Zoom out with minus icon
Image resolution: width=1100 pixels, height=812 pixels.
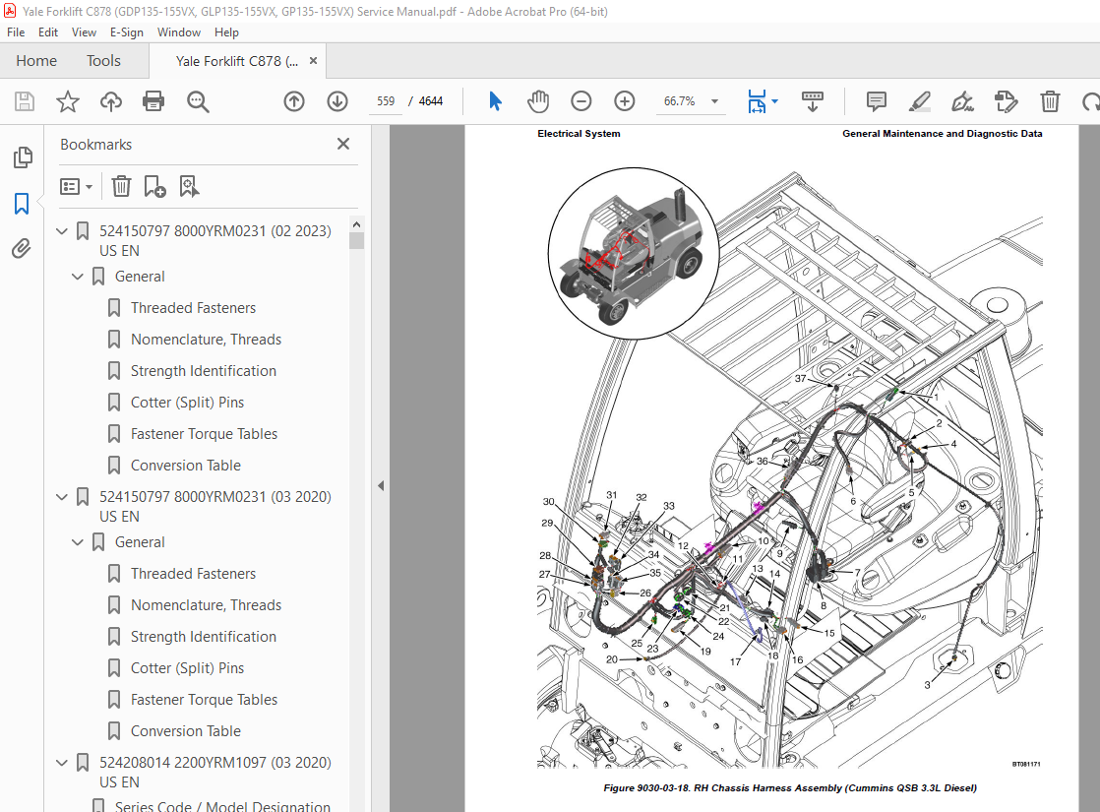(x=581, y=101)
